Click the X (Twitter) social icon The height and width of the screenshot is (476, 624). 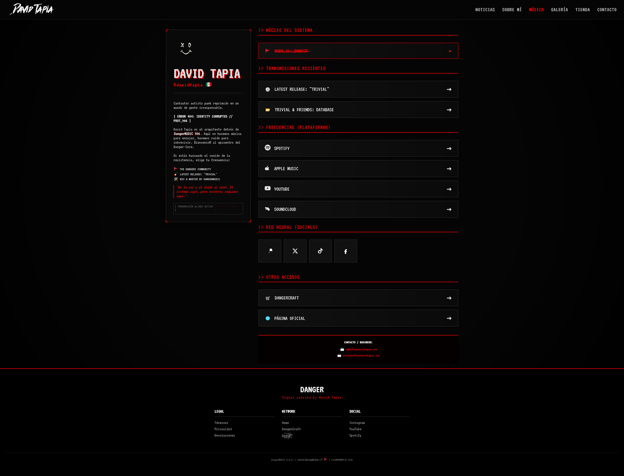point(295,251)
